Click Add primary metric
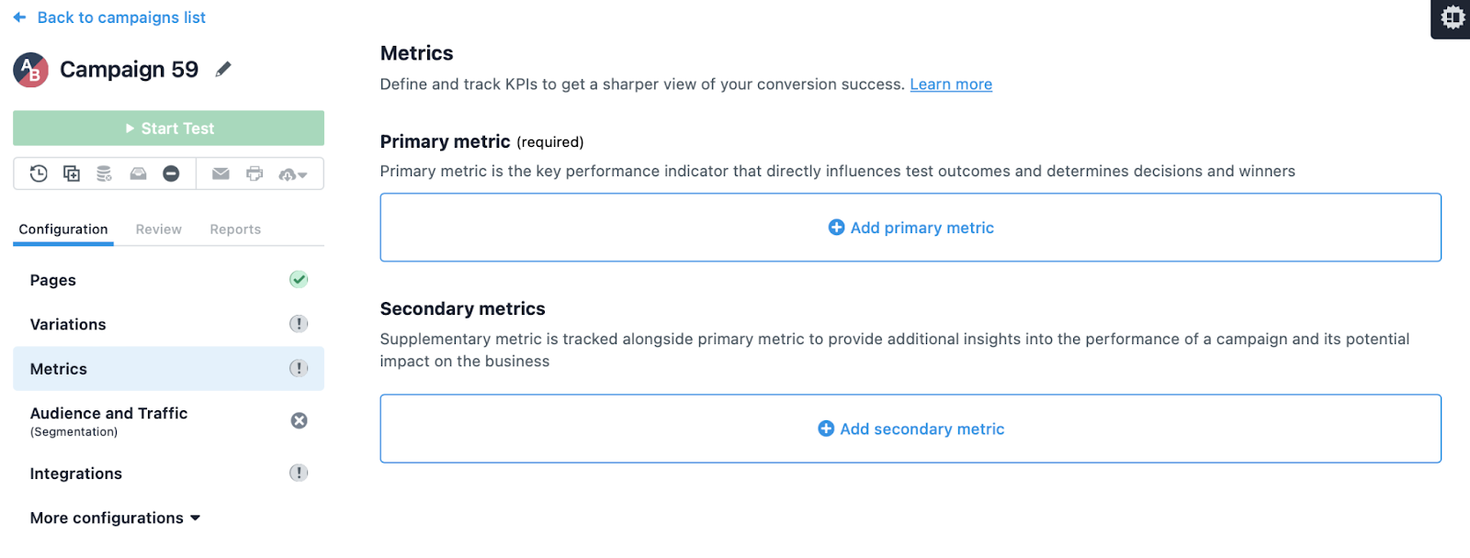 (x=910, y=228)
